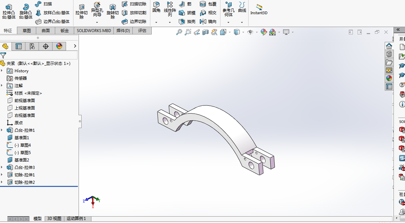The width and height of the screenshot is (405, 223).
Task: Select the 线性阵列 linear pattern tool
Action: 170,9
